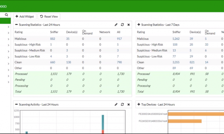Open 7-day Medium Risk Sniffer count 13
The width and height of the screenshot is (224, 134).
coord(174,50)
